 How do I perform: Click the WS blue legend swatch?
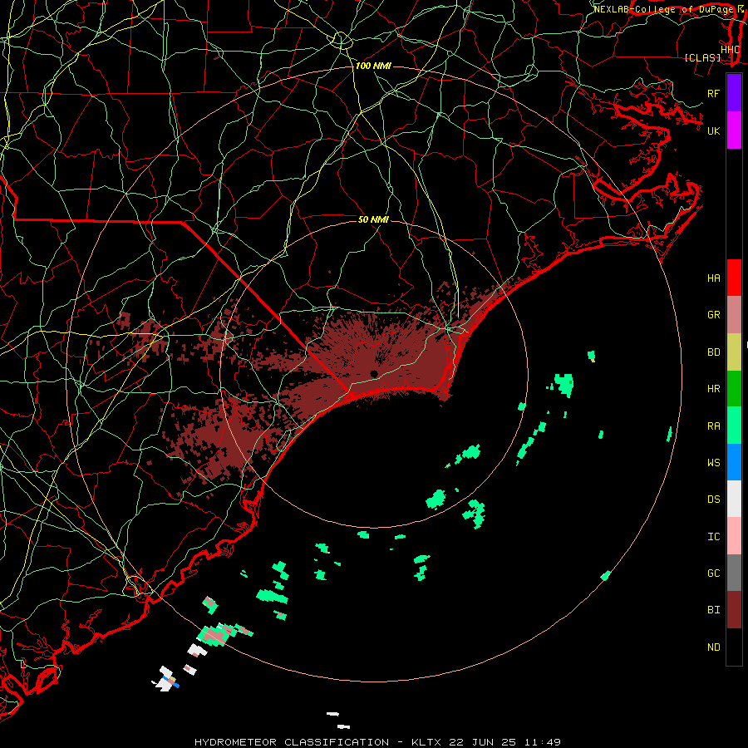click(734, 462)
